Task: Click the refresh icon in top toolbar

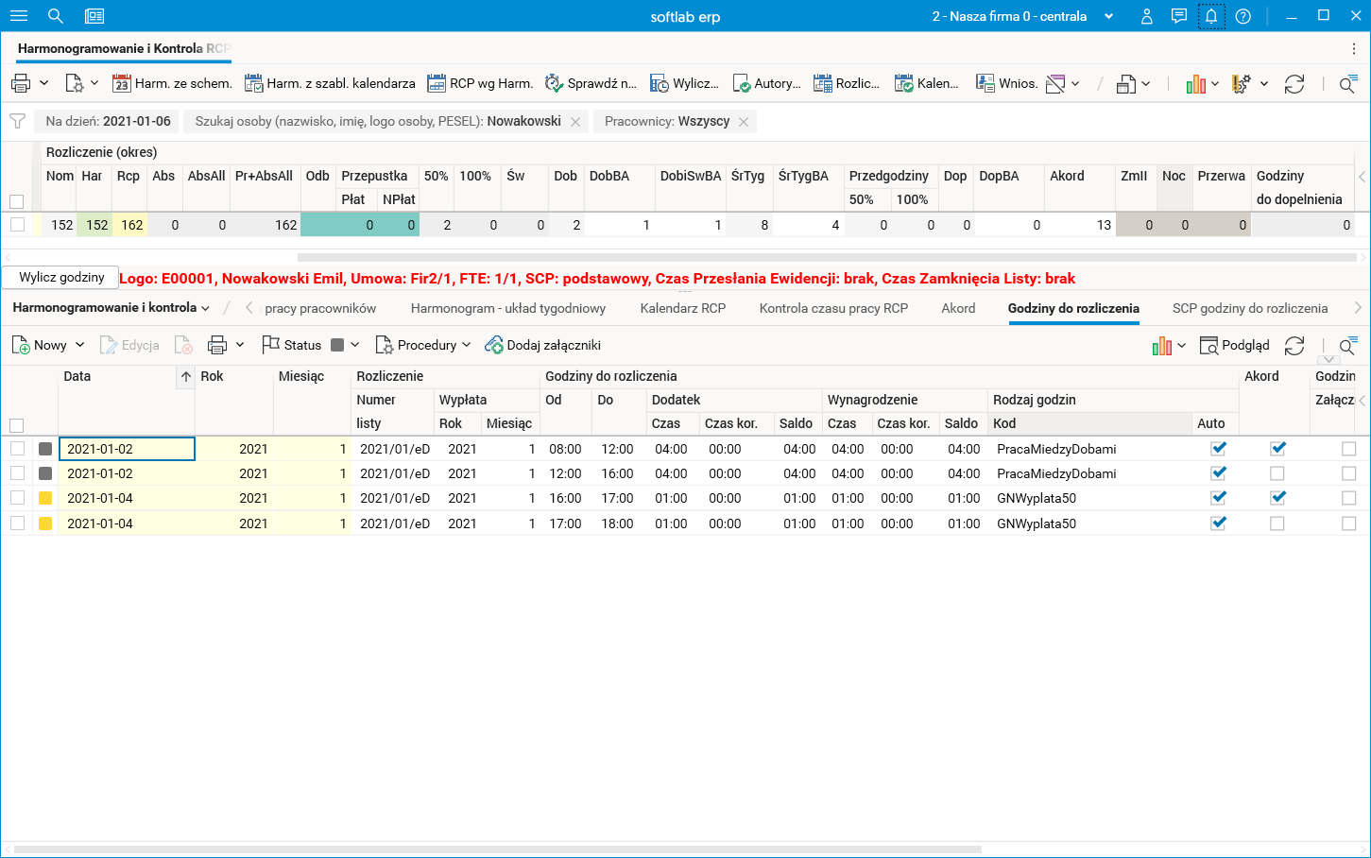Action: click(1294, 84)
